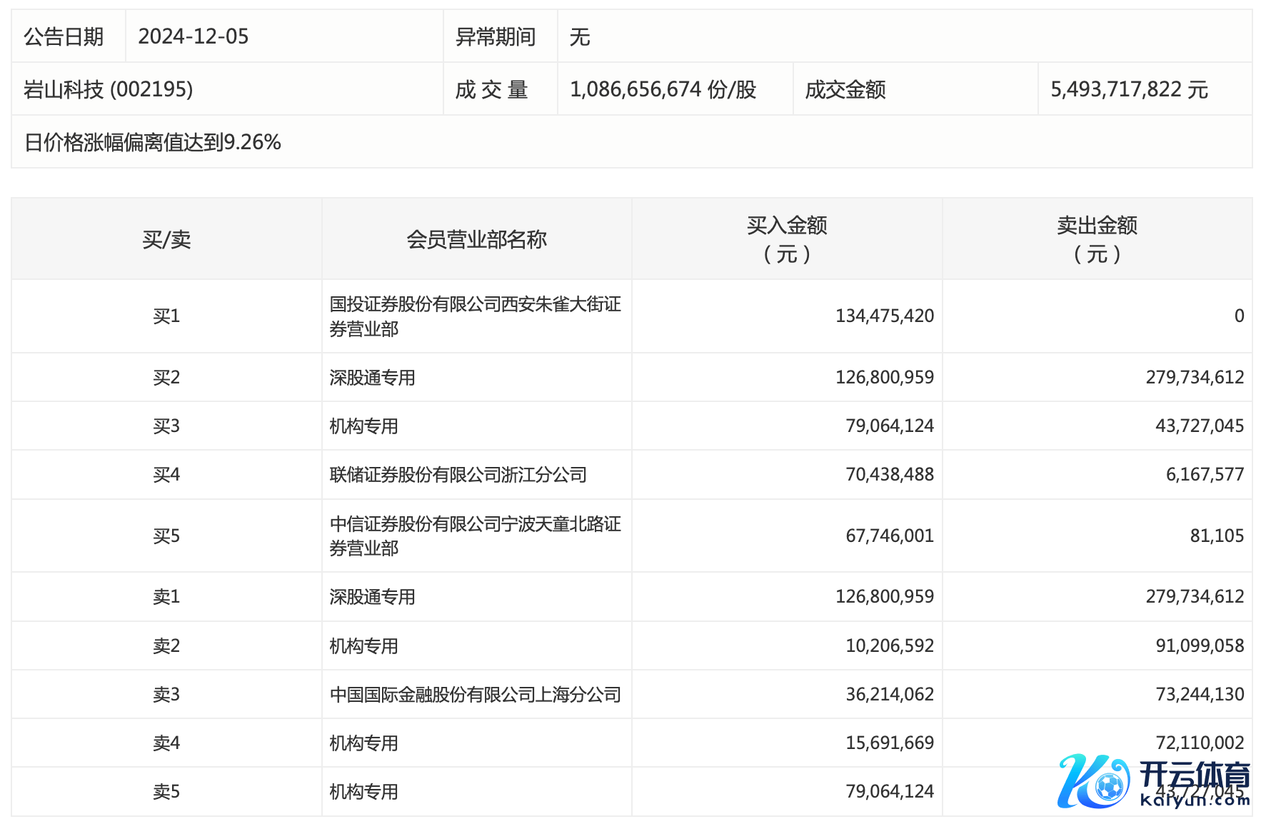Click 中信证券 宁波天童北路 branch name
Image resolution: width=1261 pixels, height=824 pixels.
tap(475, 536)
